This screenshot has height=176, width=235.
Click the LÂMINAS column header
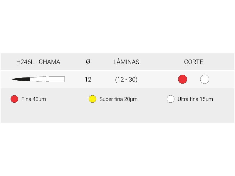pyautogui.click(x=126, y=62)
